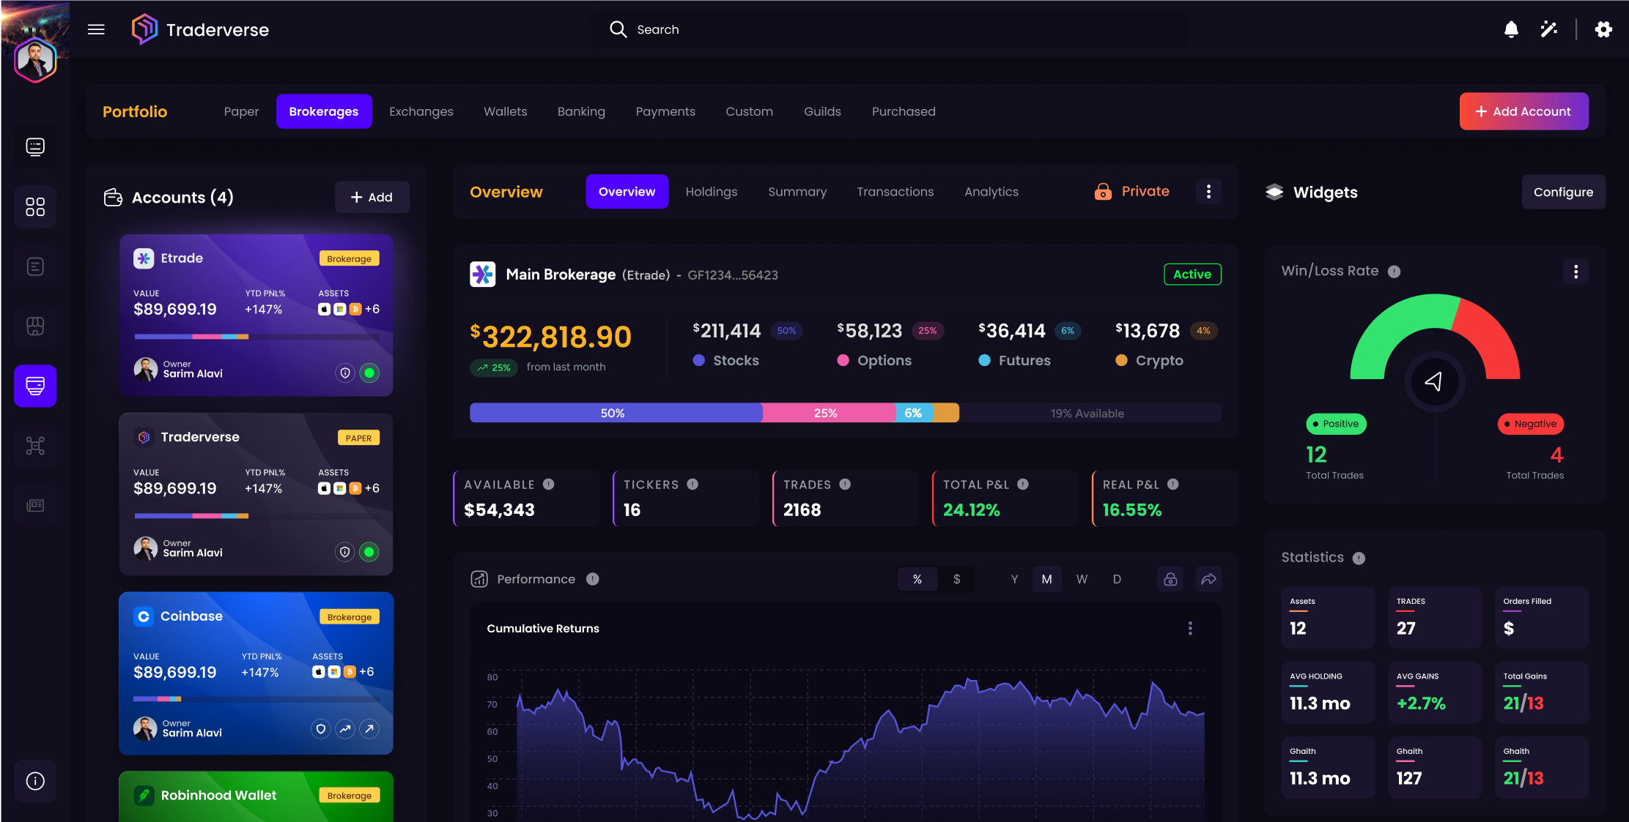The image size is (1629, 822).
Task: Click the Add Account button
Action: 1523,111
